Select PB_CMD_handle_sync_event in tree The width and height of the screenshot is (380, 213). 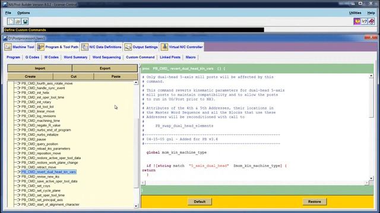click(x=43, y=88)
